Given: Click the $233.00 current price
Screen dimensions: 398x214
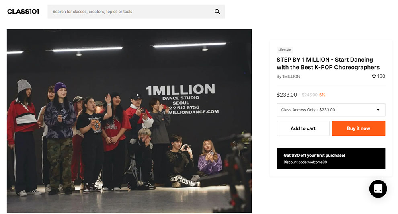Looking at the screenshot, I should click(287, 95).
